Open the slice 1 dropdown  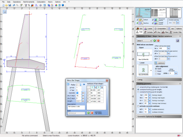click(145, 41)
